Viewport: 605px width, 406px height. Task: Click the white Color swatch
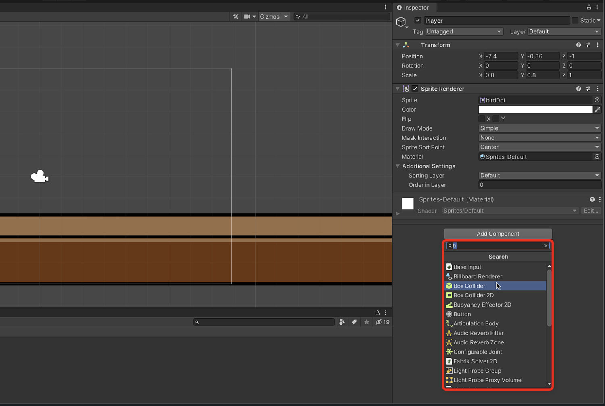tap(535, 110)
